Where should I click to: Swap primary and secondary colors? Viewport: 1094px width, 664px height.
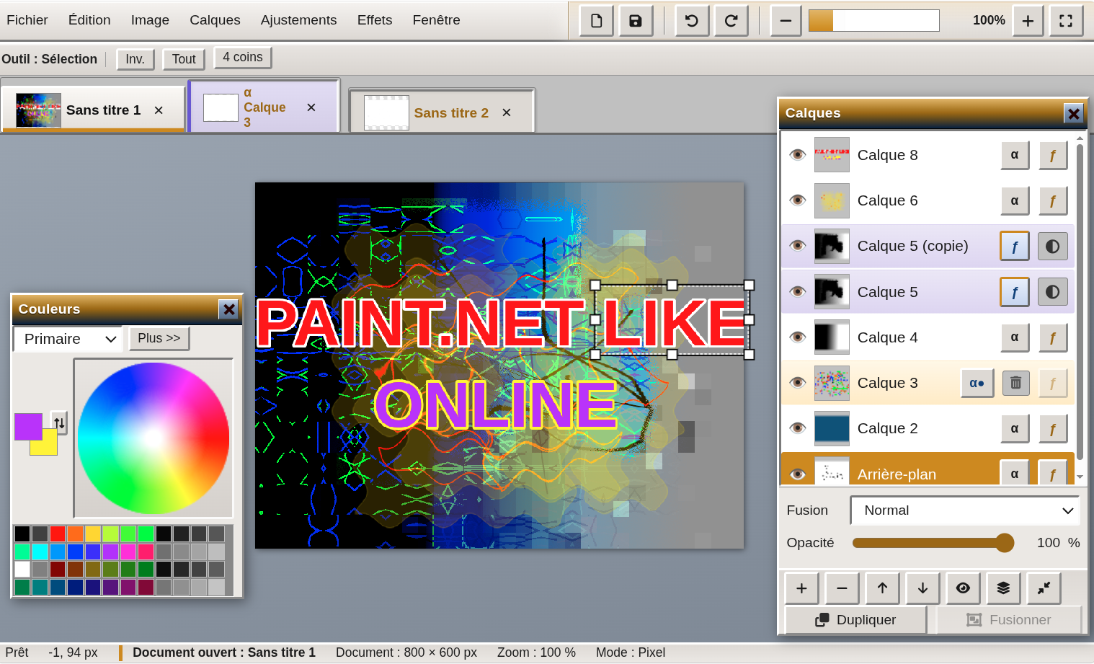(59, 422)
